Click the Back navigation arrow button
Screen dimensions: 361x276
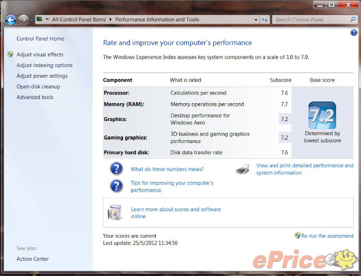[10, 20]
